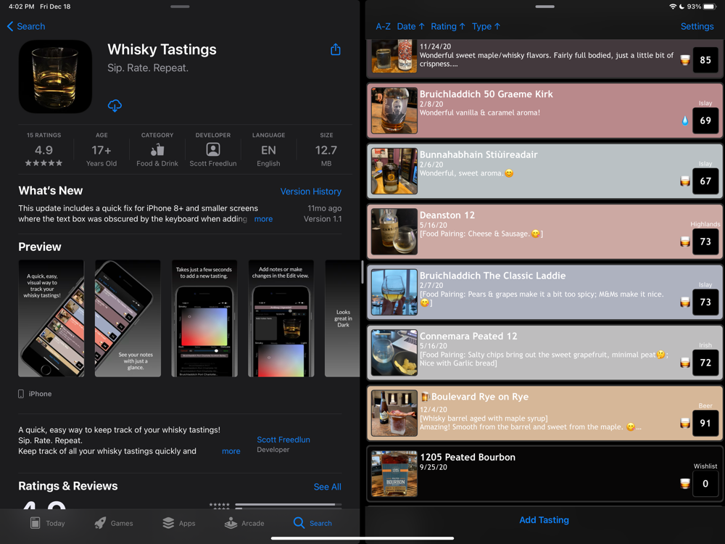
Task: Tap the 72 rating box
Action: pos(705,363)
